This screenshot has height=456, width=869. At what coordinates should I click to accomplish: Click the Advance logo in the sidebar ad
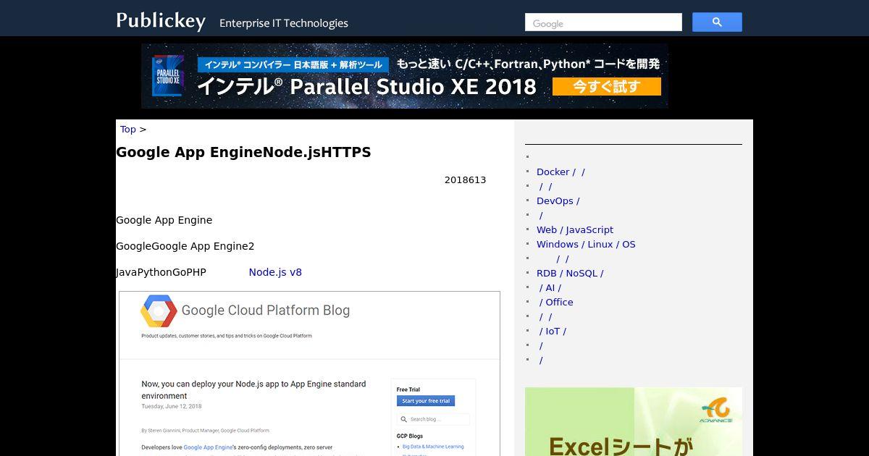coord(715,410)
